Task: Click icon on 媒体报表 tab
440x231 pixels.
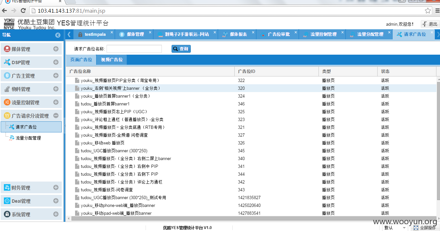Action: click(225, 34)
